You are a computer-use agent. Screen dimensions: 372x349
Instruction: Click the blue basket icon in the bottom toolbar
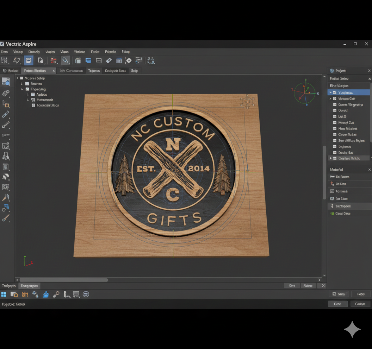(x=46, y=294)
